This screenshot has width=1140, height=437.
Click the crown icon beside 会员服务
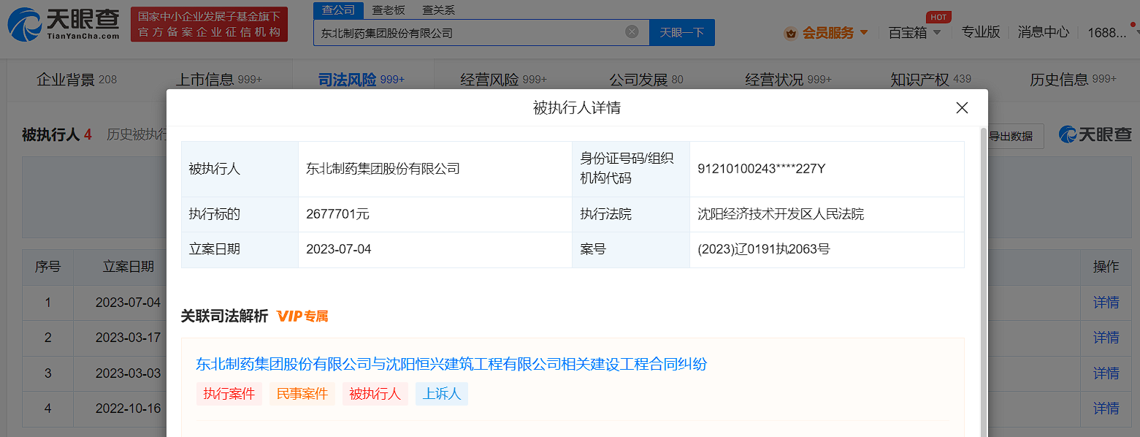[790, 32]
